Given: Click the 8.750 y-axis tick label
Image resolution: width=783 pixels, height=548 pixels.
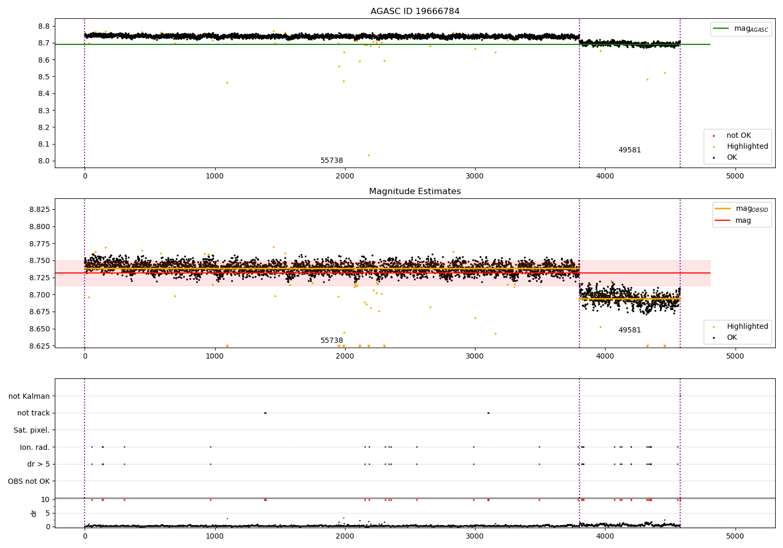Looking at the screenshot, I should [40, 261].
